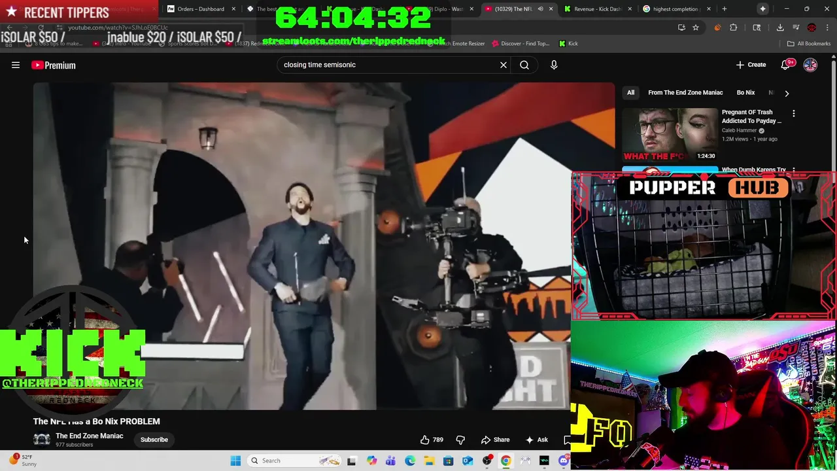Open the Chrome extensions puzzle icon
Screen dimensions: 837x471
click(x=733, y=27)
